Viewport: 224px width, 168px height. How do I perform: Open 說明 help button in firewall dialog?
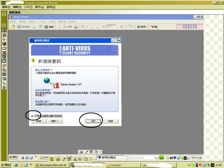[39, 121]
